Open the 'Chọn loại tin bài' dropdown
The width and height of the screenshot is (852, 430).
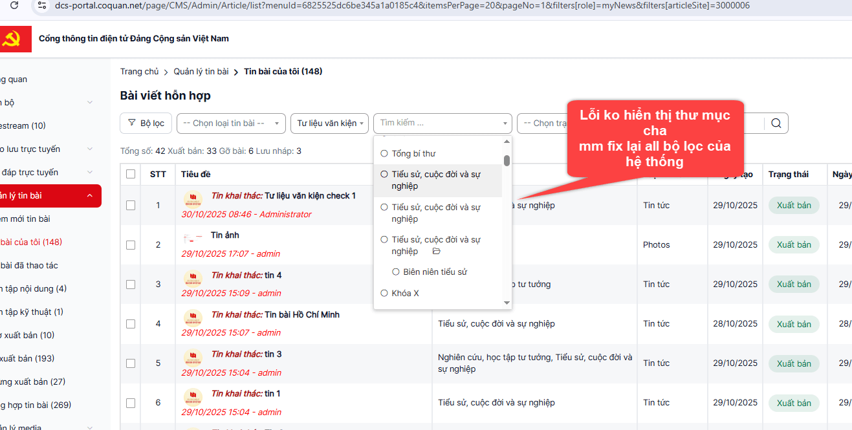click(x=231, y=124)
